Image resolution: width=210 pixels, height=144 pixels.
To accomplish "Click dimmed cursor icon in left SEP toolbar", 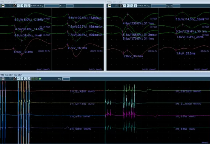I will (10, 6).
